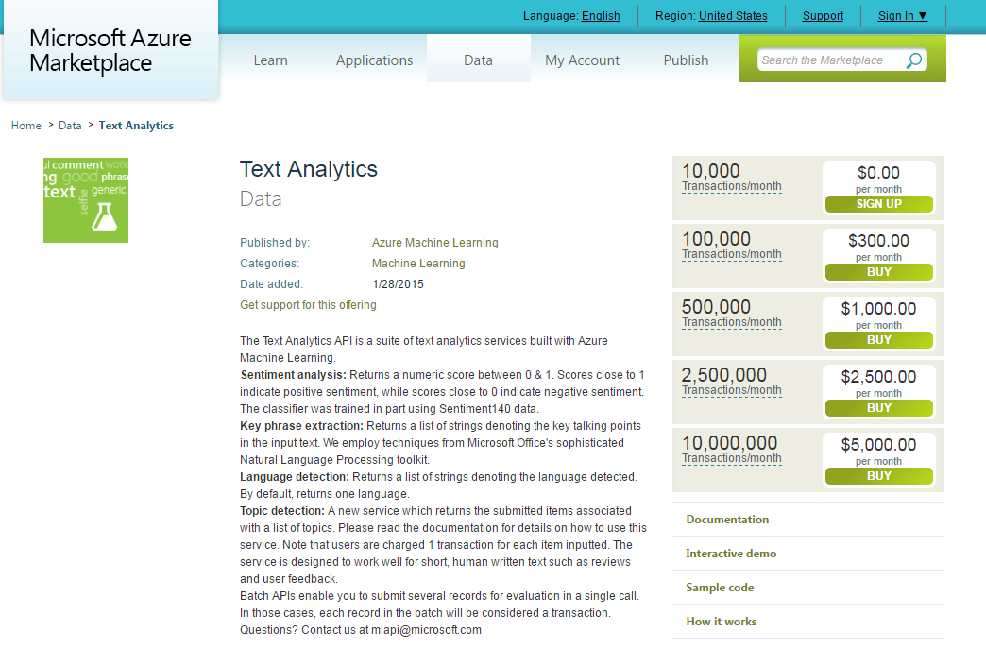The height and width of the screenshot is (650, 986).
Task: Open How it works
Action: 722,621
